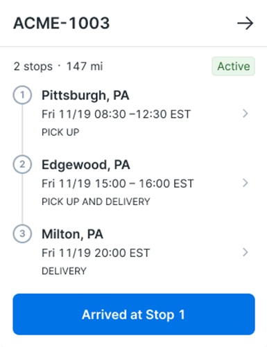Open load details via the header arrow icon
This screenshot has height=347, width=267.
245,24
